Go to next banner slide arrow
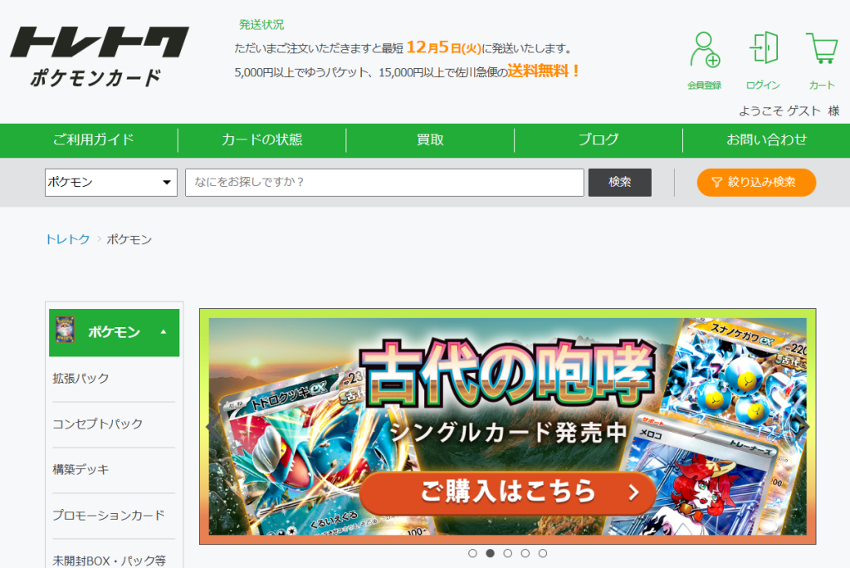The width and height of the screenshot is (850, 568). (804, 426)
